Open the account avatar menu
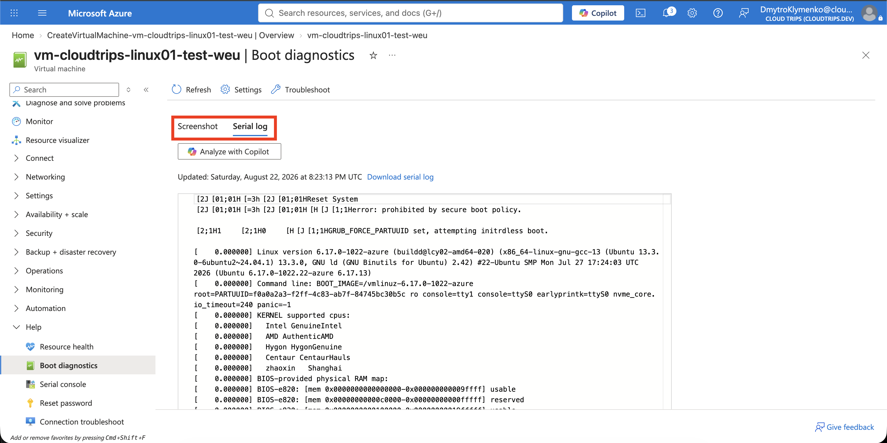887x443 pixels. pyautogui.click(x=870, y=13)
